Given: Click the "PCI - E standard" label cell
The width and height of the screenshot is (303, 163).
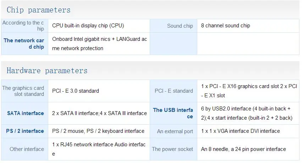Looking at the screenshot, I should coord(174,91).
